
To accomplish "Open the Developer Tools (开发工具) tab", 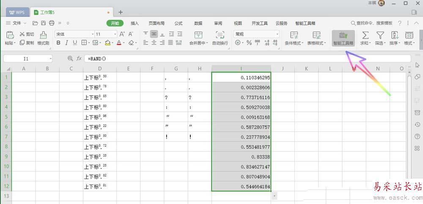I will pyautogui.click(x=260, y=23).
